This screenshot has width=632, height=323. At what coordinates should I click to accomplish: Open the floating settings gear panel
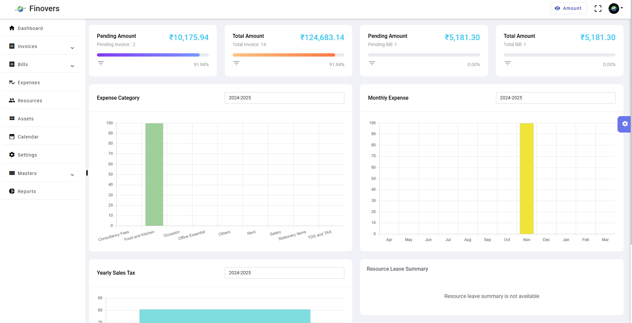tap(625, 124)
